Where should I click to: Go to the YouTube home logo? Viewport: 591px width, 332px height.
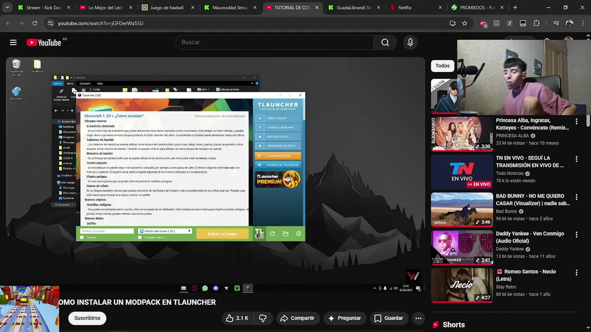pos(44,42)
